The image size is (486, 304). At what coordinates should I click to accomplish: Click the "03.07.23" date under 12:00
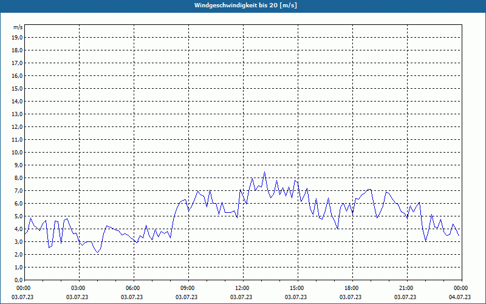[x=241, y=297]
